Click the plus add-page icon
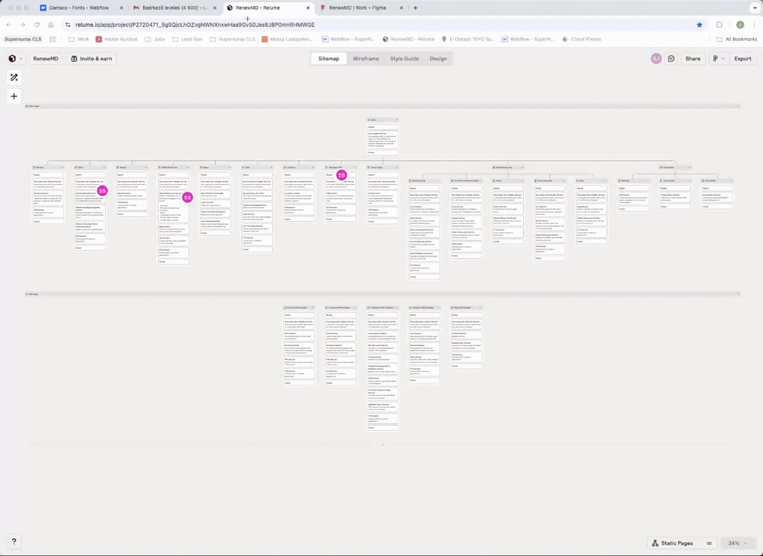Viewport: 763px width, 556px height. tap(14, 96)
